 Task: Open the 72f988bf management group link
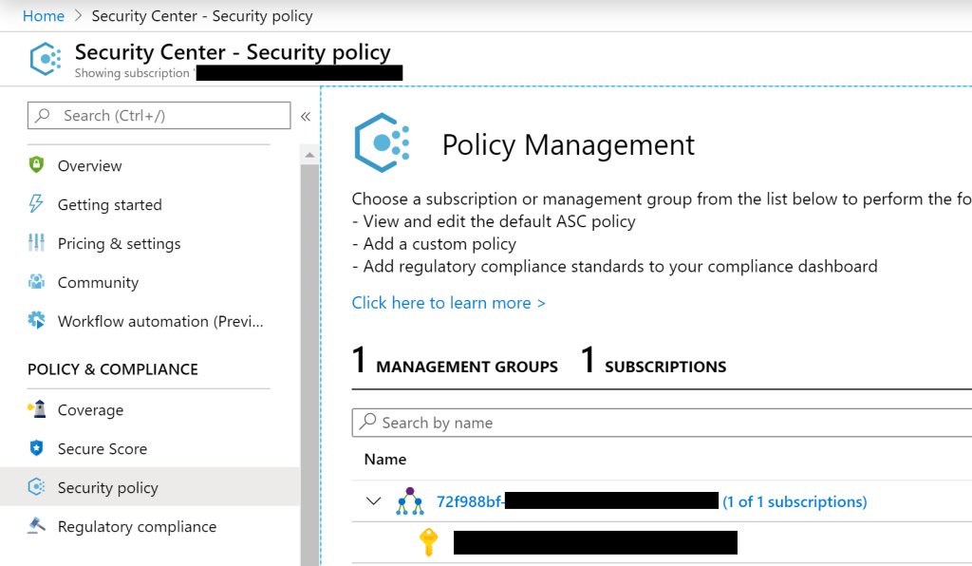[470, 501]
